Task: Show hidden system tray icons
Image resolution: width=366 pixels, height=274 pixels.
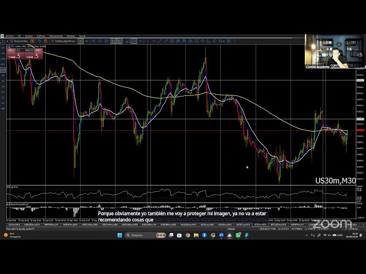Action: pos(307,235)
